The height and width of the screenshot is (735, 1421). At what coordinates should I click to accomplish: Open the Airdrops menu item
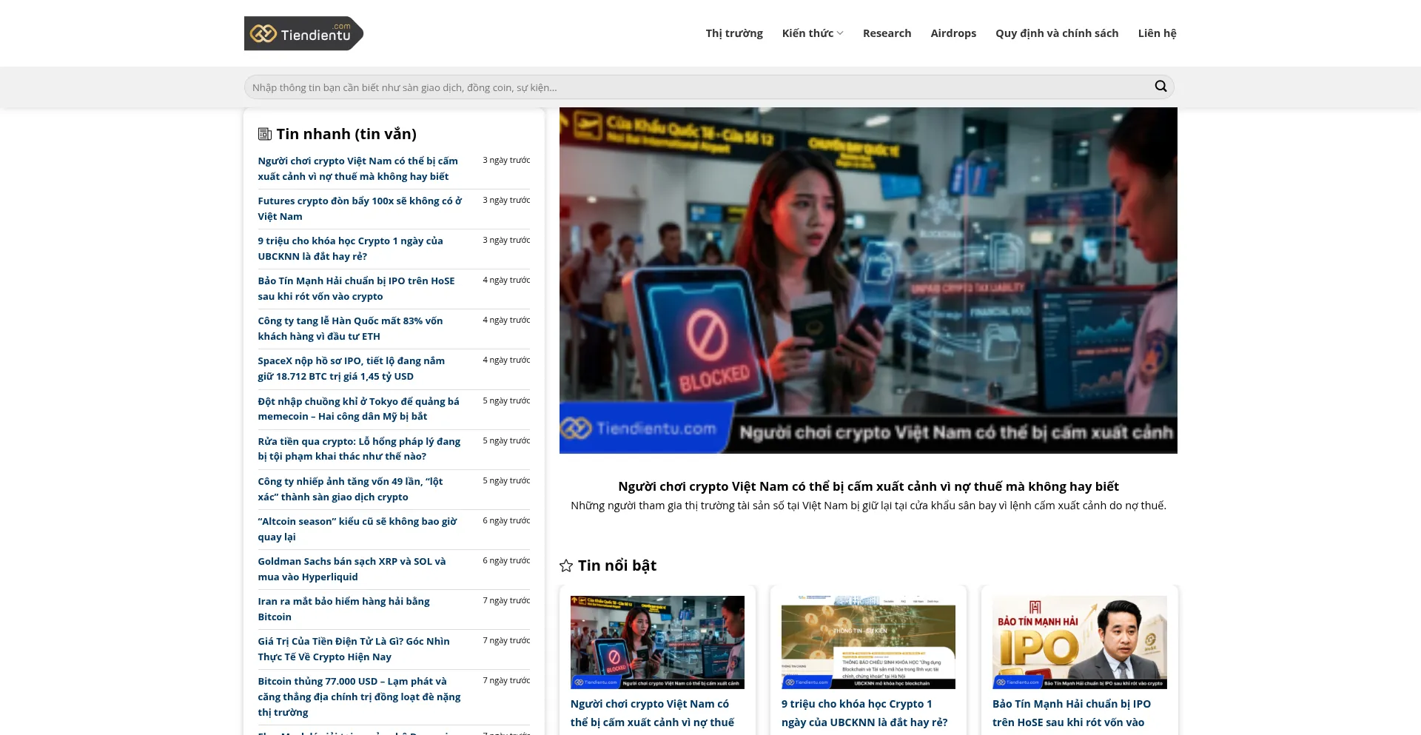(x=953, y=33)
